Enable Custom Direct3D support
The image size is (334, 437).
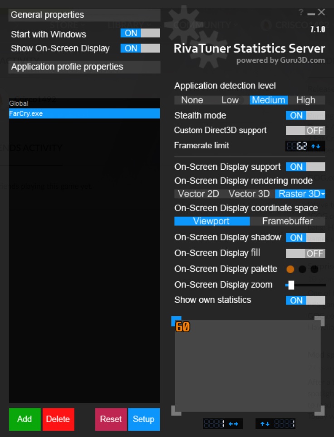click(305, 130)
